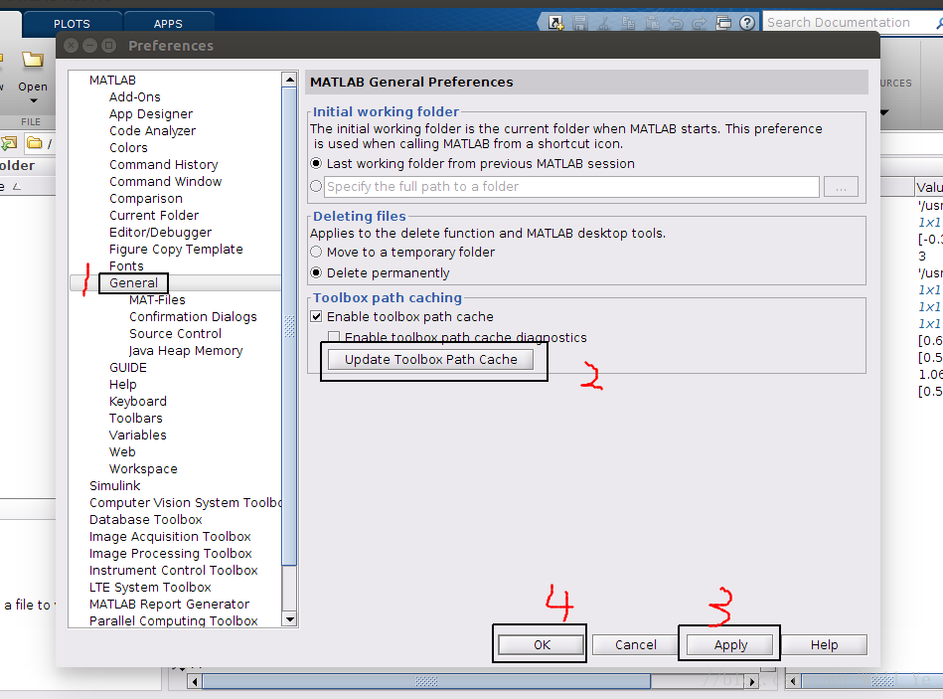The image size is (943, 699).
Task: Switch to the APPS tab
Action: pos(168,24)
